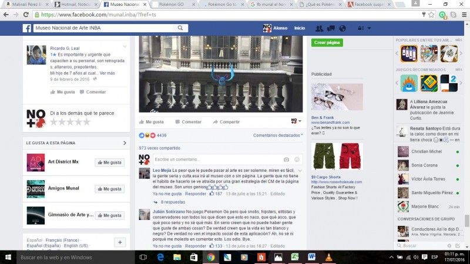Open post-as identity dropdown beside Compartir

(x=296, y=121)
